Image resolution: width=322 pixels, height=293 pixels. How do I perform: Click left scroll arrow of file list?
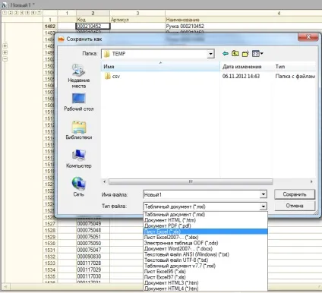[104, 181]
